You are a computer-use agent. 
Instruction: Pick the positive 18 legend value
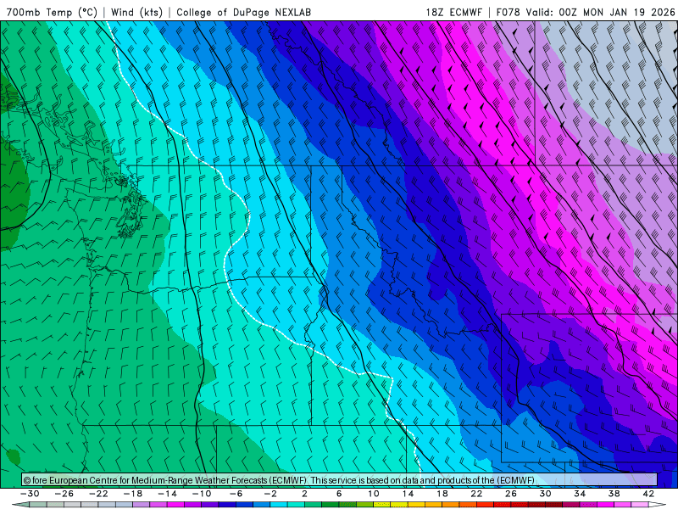coord(442,494)
